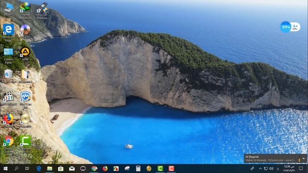
Task: Select the Wise Care 365 shield shortcut
Action: click(x=26, y=99)
